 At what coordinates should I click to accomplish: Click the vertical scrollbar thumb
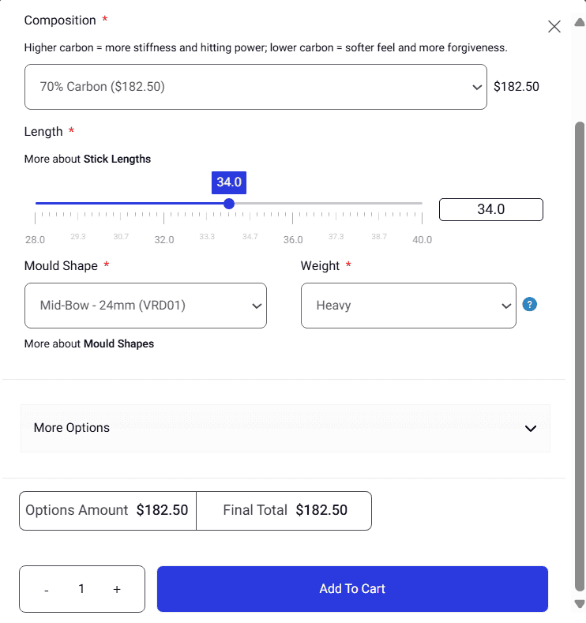tap(580, 355)
